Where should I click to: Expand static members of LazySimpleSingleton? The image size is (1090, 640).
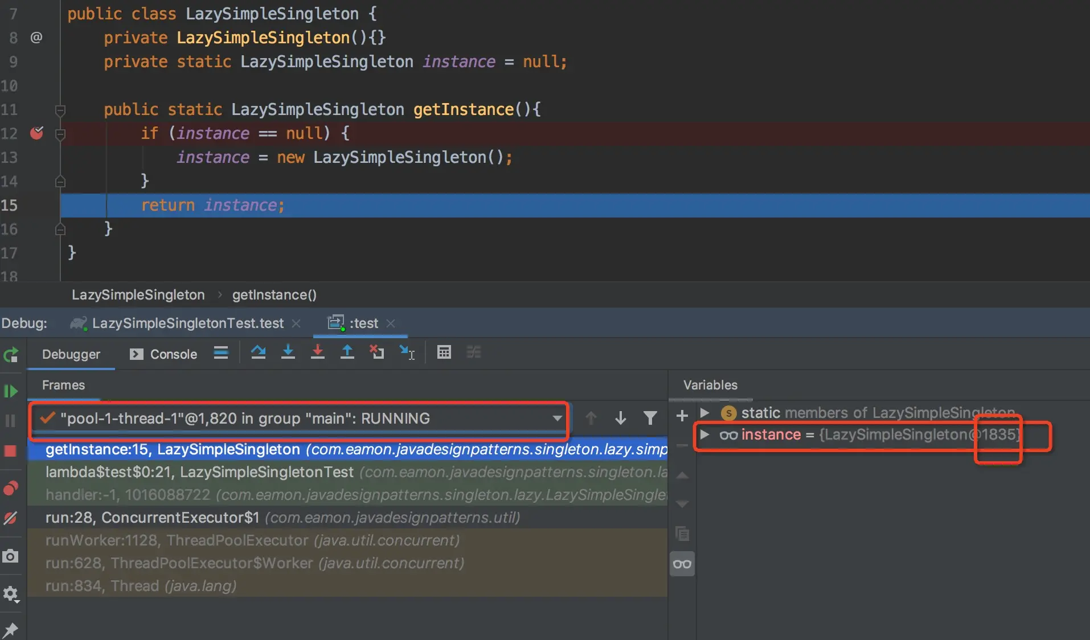704,412
